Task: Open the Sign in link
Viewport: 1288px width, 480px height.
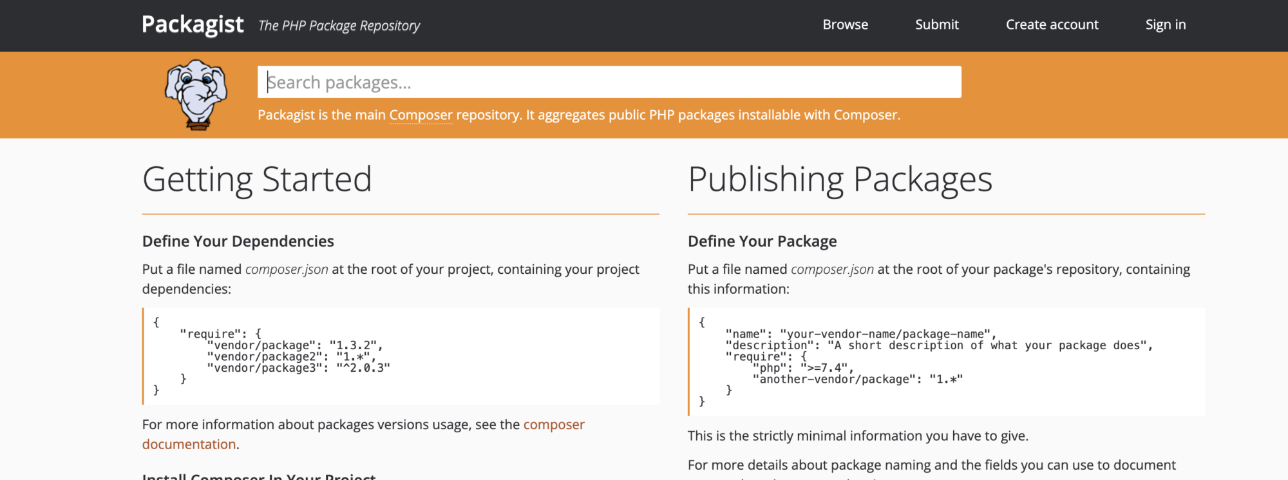Action: pos(1166,24)
